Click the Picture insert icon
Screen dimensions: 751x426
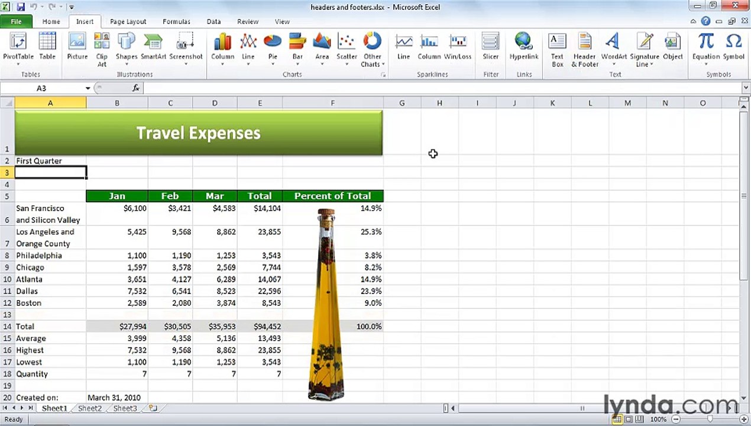[77, 47]
